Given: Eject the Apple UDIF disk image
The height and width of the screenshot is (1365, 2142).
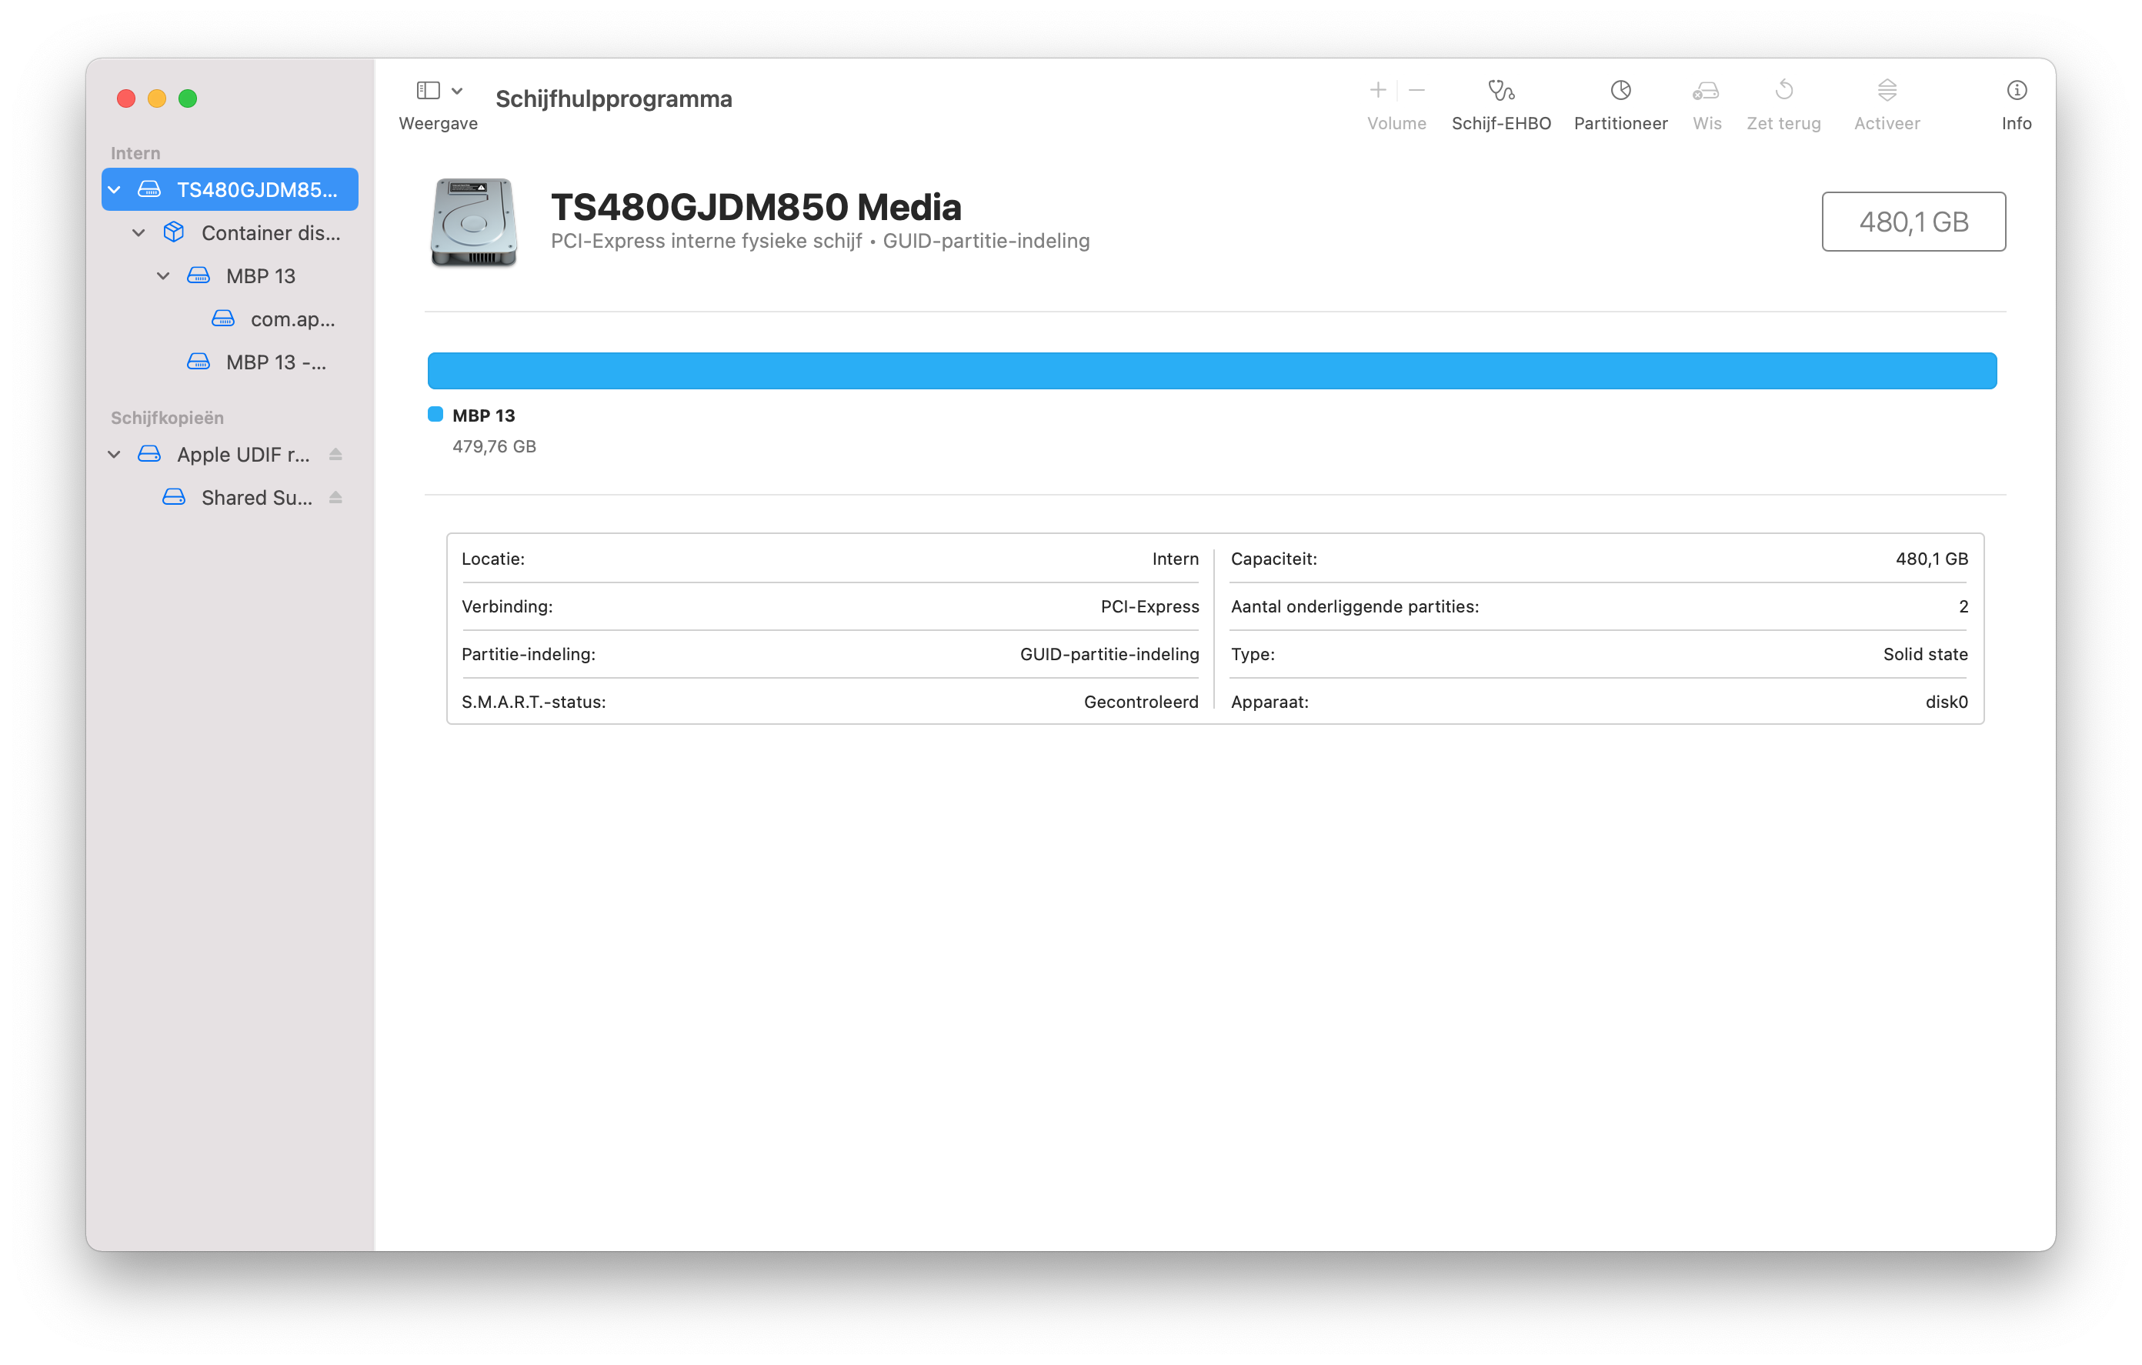Looking at the screenshot, I should coord(335,455).
